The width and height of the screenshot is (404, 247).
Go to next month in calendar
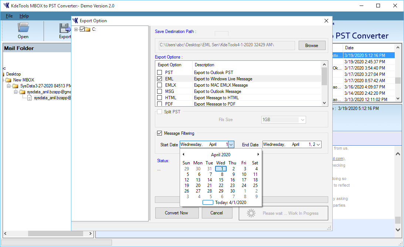pyautogui.click(x=258, y=154)
